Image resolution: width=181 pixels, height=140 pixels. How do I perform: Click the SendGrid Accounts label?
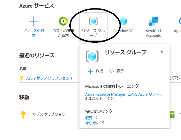pyautogui.click(x=153, y=33)
